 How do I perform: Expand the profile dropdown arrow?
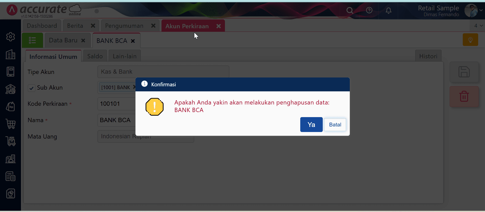(481, 10)
